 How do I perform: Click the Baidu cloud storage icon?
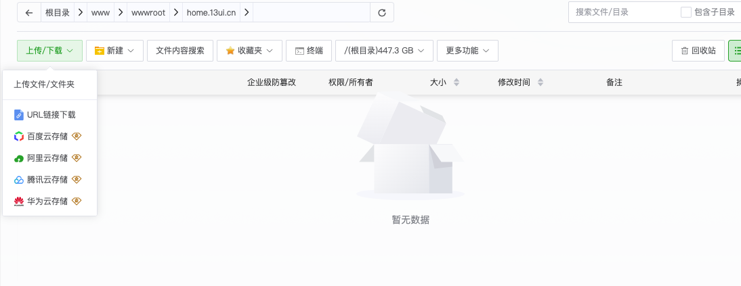(x=19, y=137)
